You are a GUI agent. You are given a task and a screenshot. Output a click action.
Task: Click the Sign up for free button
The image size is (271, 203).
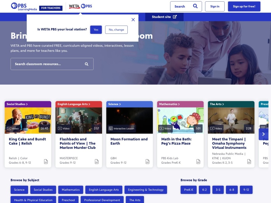tap(244, 6)
